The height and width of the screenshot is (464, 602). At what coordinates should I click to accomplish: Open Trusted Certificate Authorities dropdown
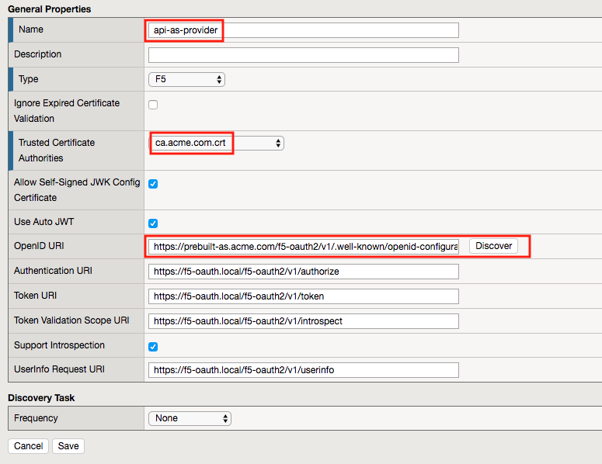(x=216, y=143)
